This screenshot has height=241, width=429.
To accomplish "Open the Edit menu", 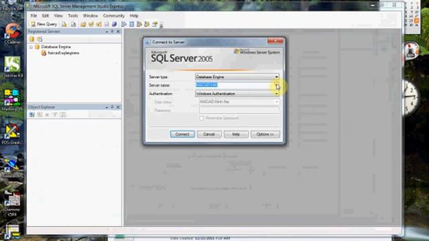I will [46, 15].
